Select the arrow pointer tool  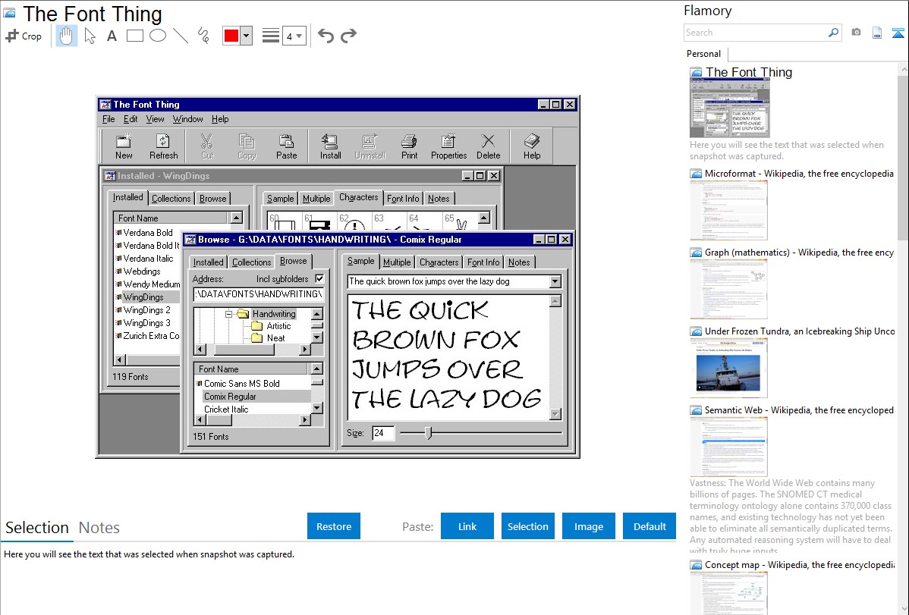point(90,36)
